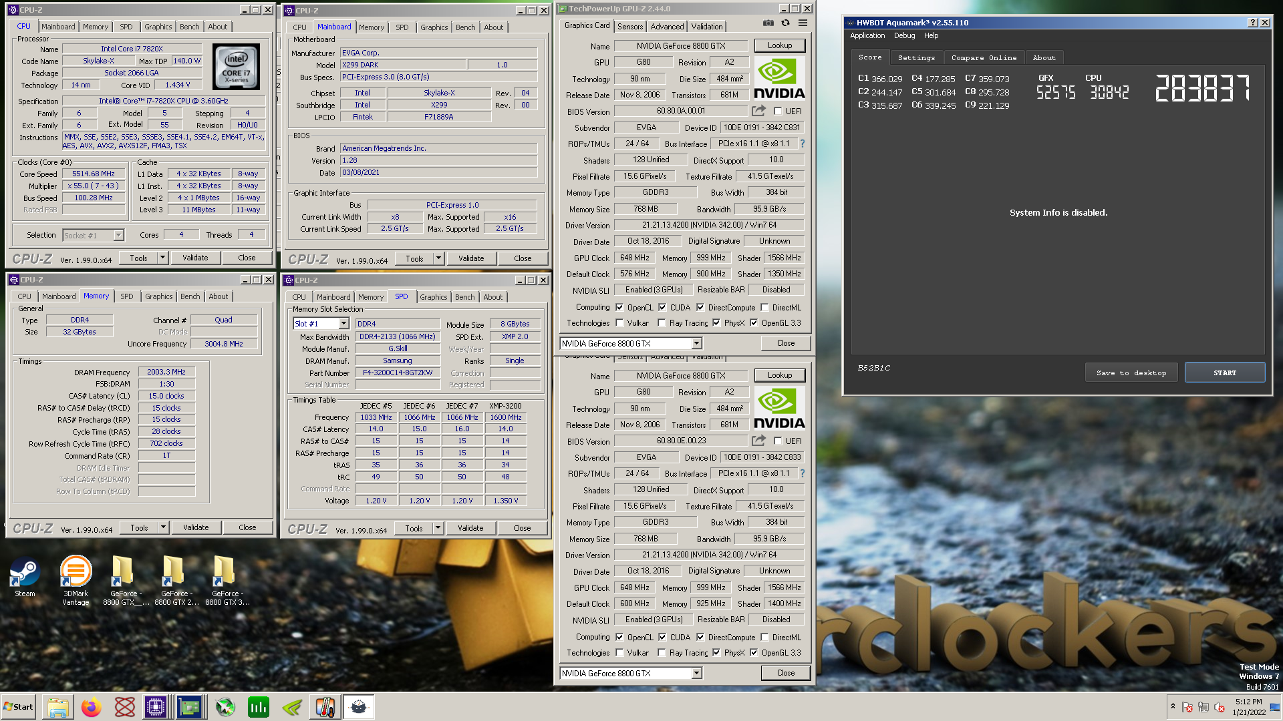Click the DRAM Frequency value 2003.3 MHz
Screen dimensions: 1283x721
tap(166, 372)
